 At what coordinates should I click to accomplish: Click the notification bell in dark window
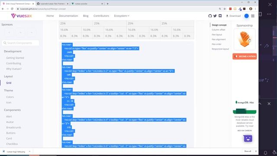pos(265,153)
